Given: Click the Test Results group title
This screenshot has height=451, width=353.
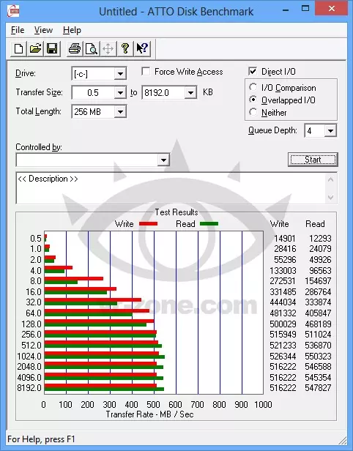Looking at the screenshot, I should point(176,212).
